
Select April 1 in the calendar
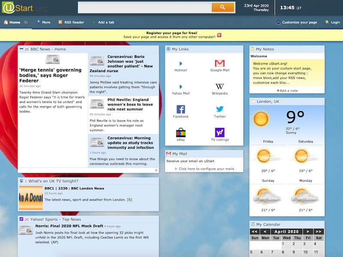286,245
